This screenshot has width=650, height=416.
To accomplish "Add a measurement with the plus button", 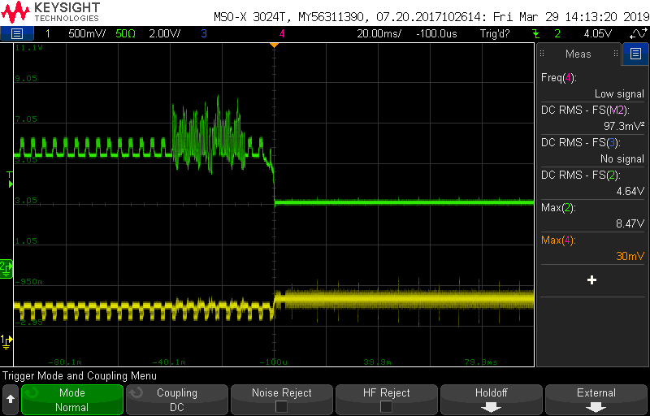I will pos(592,280).
